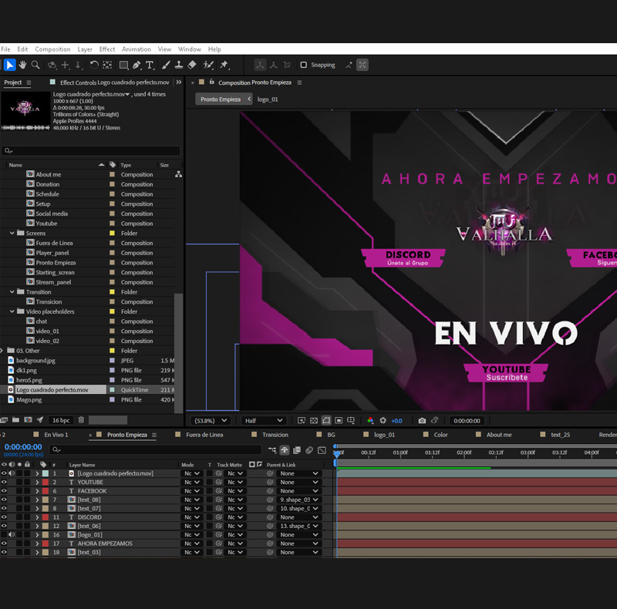Image resolution: width=617 pixels, height=609 pixels.
Task: Open parent dropdown for FACEBOOK layer
Action: [299, 490]
